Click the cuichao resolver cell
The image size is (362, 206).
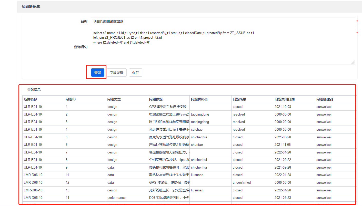tap(197, 129)
